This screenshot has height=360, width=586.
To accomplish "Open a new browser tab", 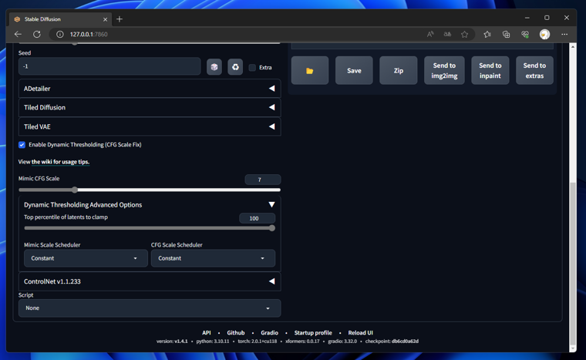I will tap(120, 19).
